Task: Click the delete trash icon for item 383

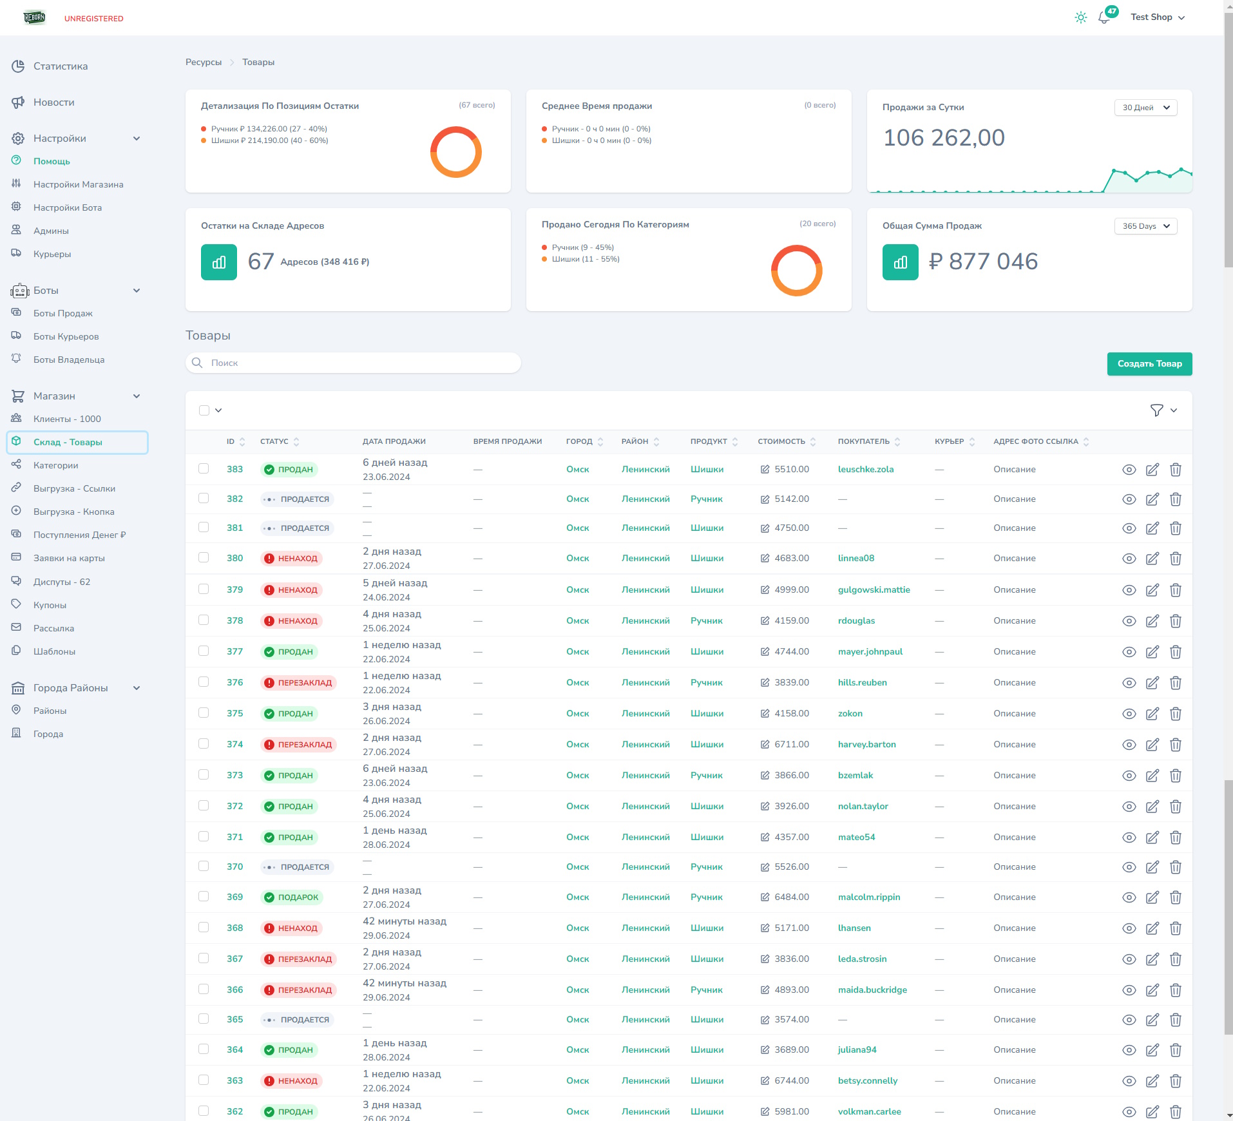Action: coord(1175,470)
